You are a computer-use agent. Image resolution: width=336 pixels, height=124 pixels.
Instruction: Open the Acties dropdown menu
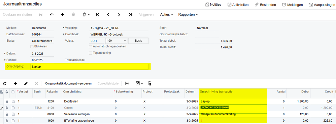[167, 14]
